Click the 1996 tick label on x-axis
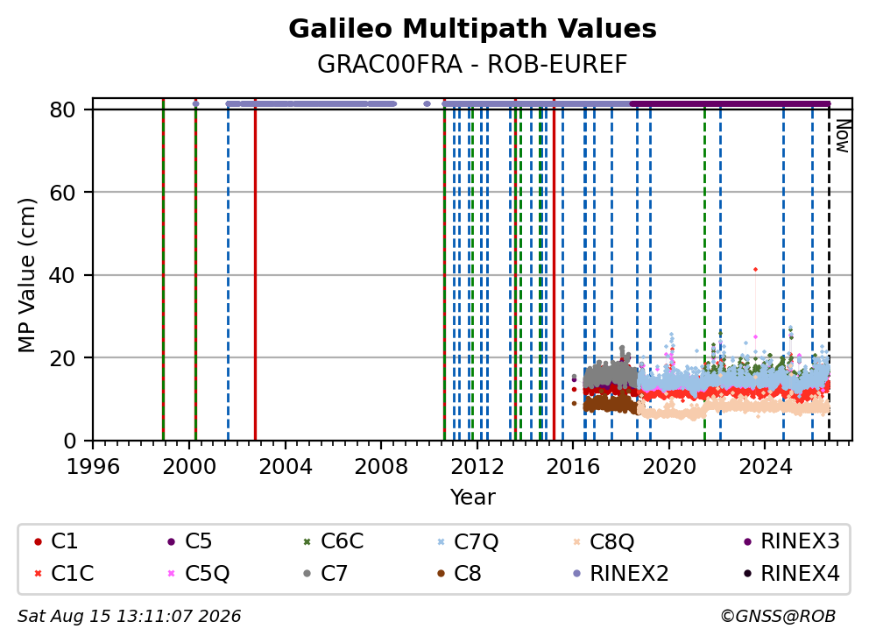869x643 pixels. [93, 467]
